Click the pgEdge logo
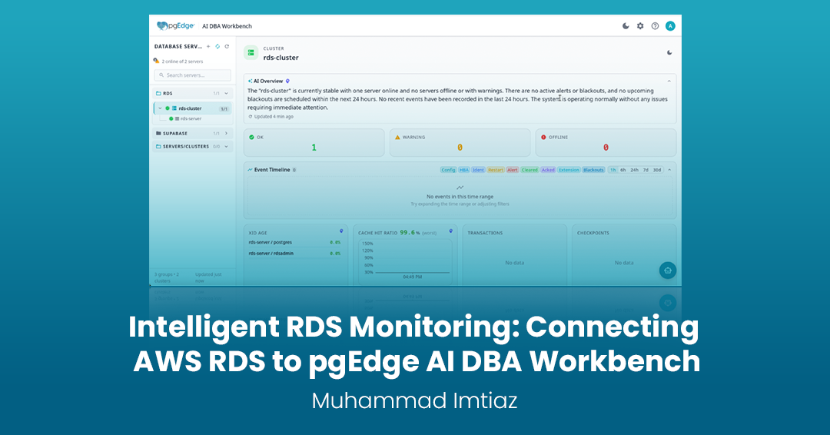This screenshot has height=435, width=830. (176, 26)
